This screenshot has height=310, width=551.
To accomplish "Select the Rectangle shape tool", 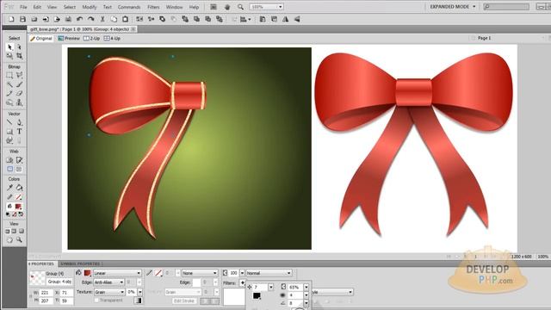I will pyautogui.click(x=9, y=132).
